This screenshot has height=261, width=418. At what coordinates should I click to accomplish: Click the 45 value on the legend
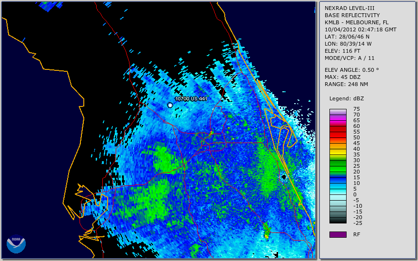click(357, 143)
